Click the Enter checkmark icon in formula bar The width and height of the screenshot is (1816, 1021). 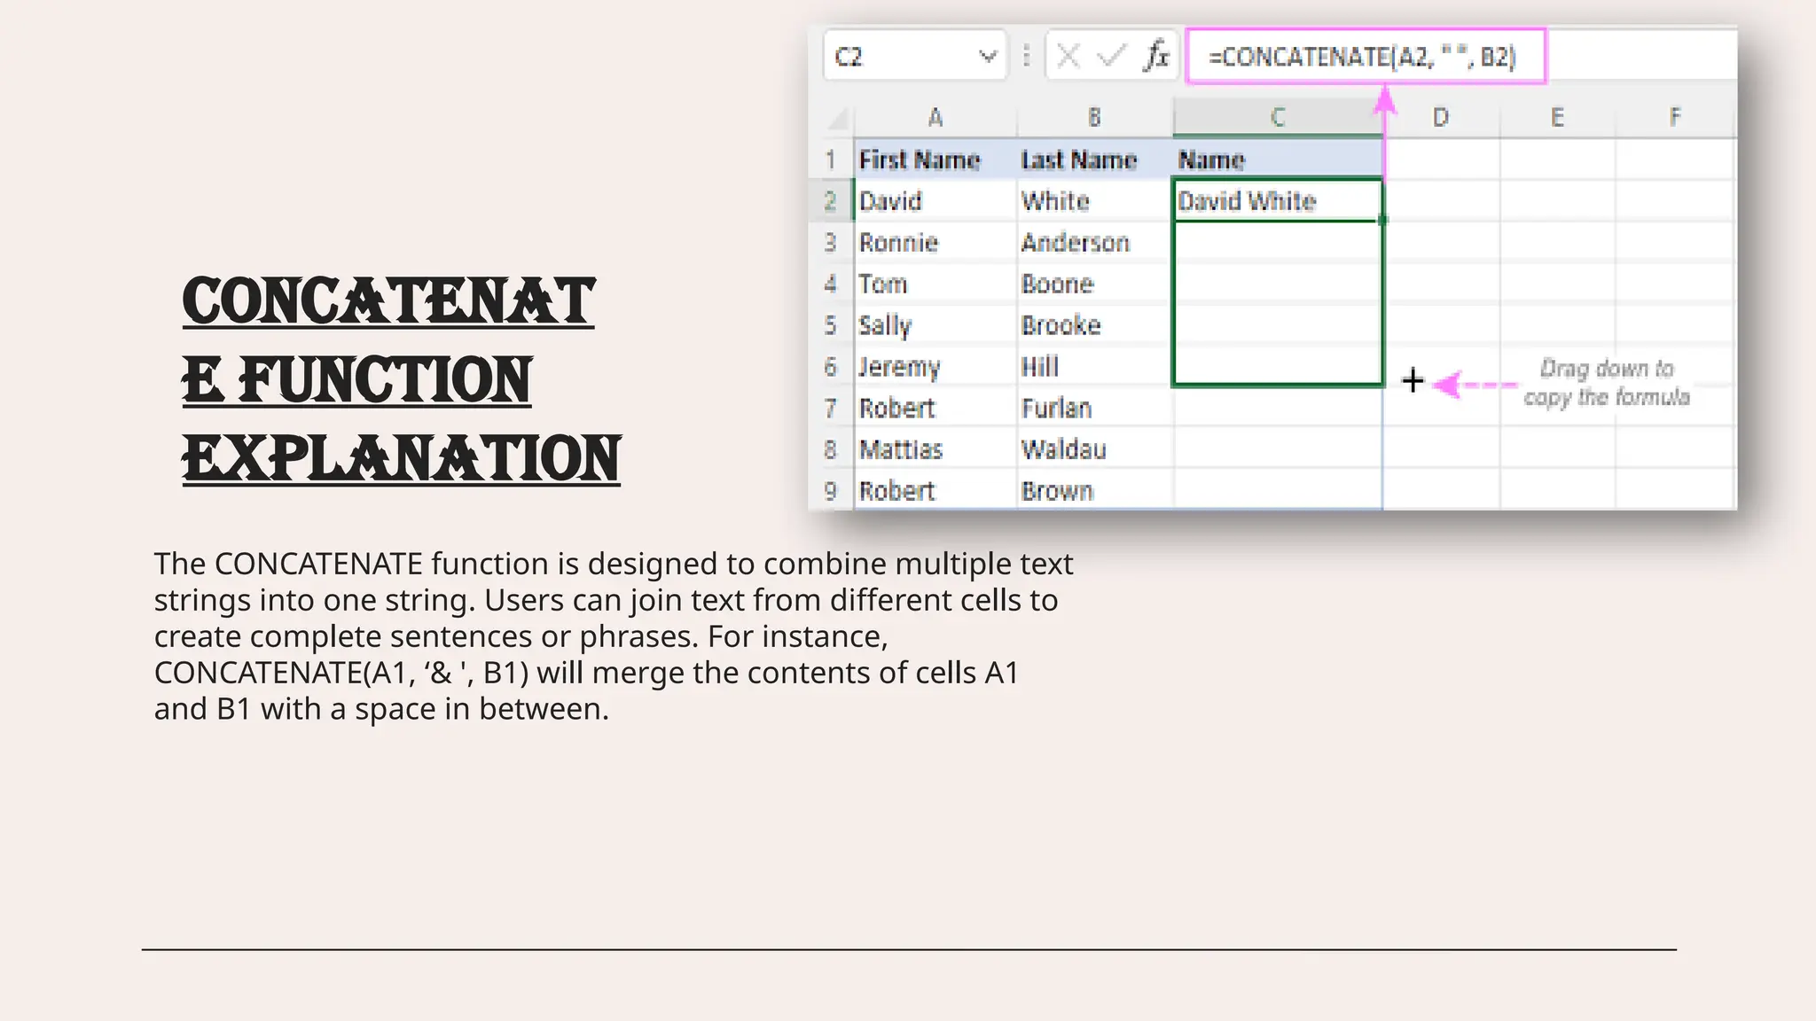click(1111, 57)
